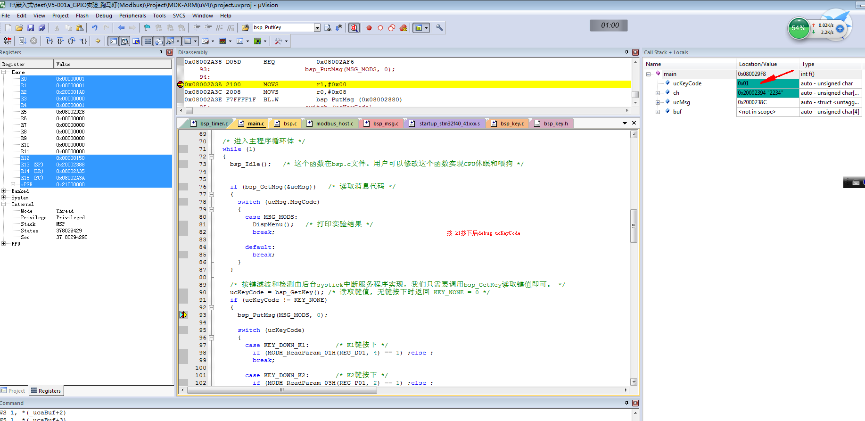Open the toolbox dropdown arrow
The height and width of the screenshot is (421, 865).
[x=286, y=41]
